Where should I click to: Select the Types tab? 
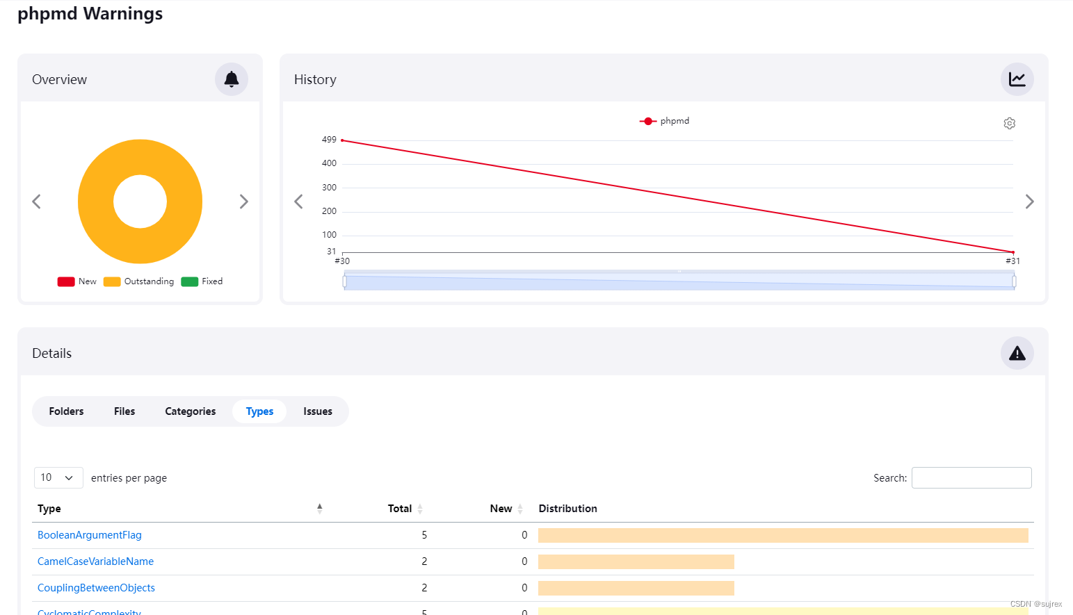[259, 411]
